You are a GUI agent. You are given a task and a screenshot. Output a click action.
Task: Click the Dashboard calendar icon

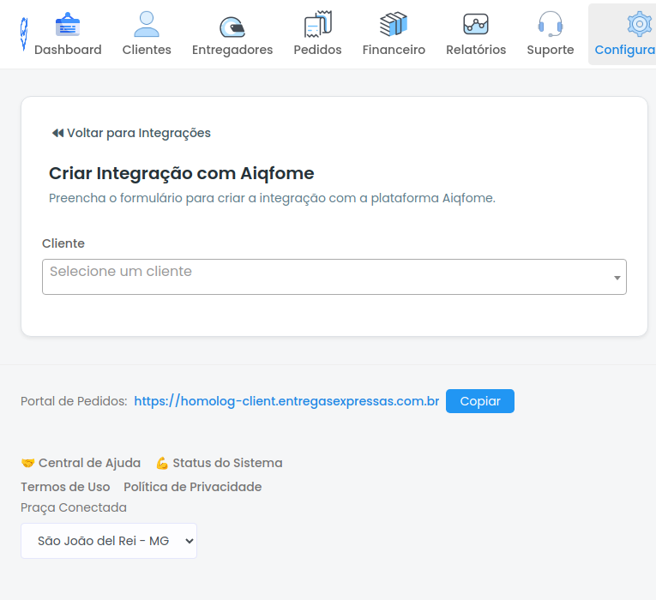(68, 24)
